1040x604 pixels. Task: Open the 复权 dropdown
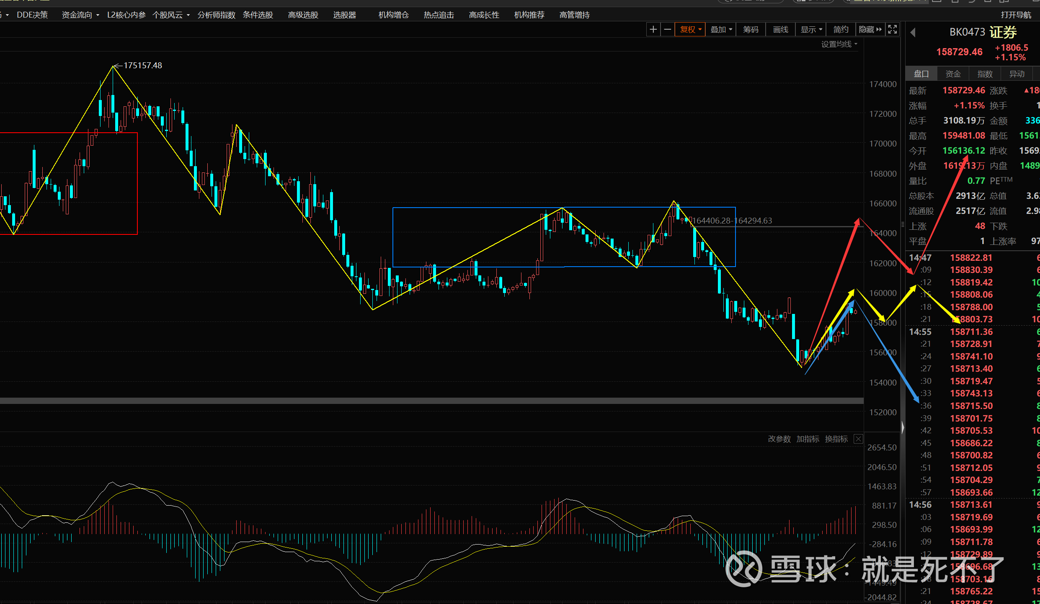point(690,29)
